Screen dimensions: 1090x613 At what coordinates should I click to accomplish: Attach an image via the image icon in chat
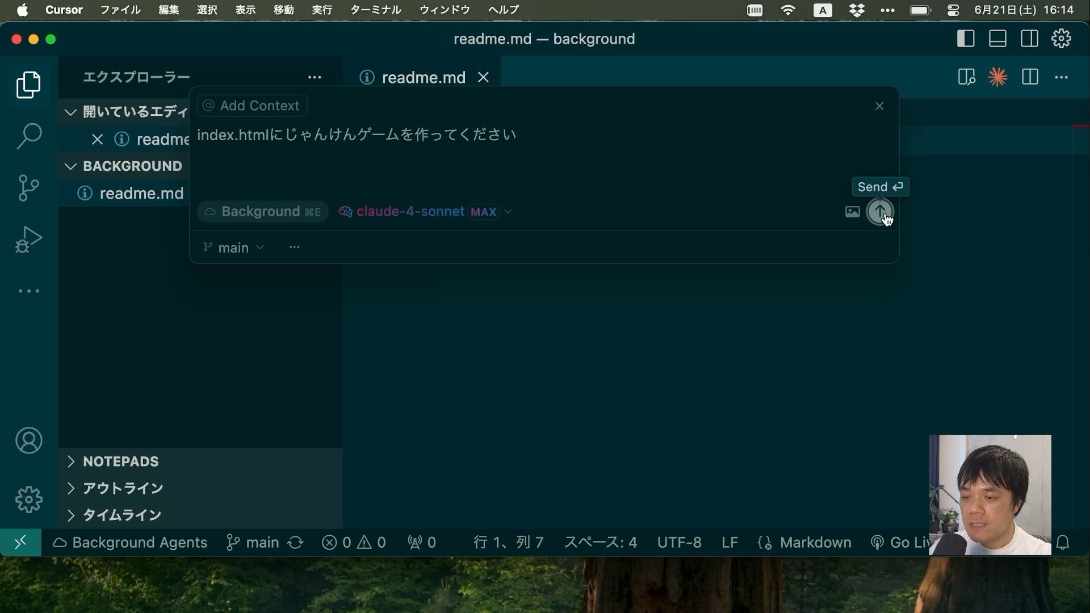tap(852, 211)
